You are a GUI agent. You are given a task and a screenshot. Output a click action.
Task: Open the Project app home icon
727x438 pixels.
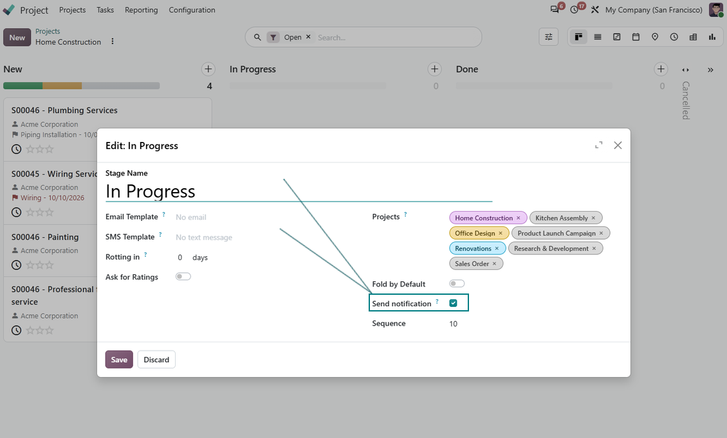[x=9, y=10]
